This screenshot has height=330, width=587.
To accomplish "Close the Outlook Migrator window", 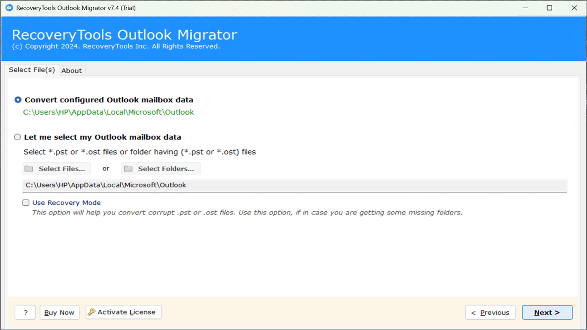I will [x=574, y=8].
